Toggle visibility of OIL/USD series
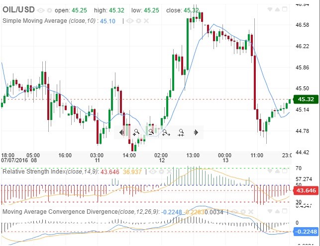Image resolution: width=320 pixels, height=246 pixels. pos(41,10)
